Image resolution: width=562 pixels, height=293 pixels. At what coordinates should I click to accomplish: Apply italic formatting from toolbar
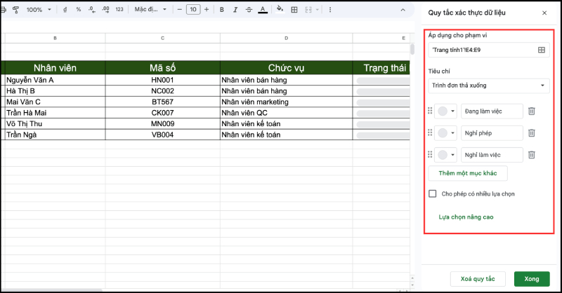click(x=235, y=10)
